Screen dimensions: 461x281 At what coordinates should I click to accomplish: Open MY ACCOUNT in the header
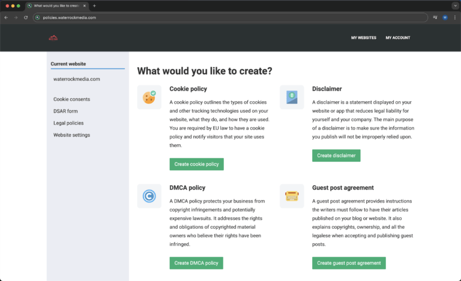[398, 38]
